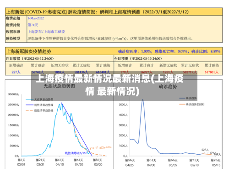Select the 感染模型 row label
The image size is (229, 172).
coord(13,38)
